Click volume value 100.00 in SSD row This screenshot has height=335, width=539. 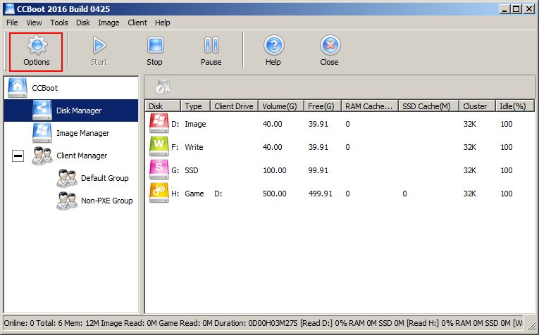(274, 170)
